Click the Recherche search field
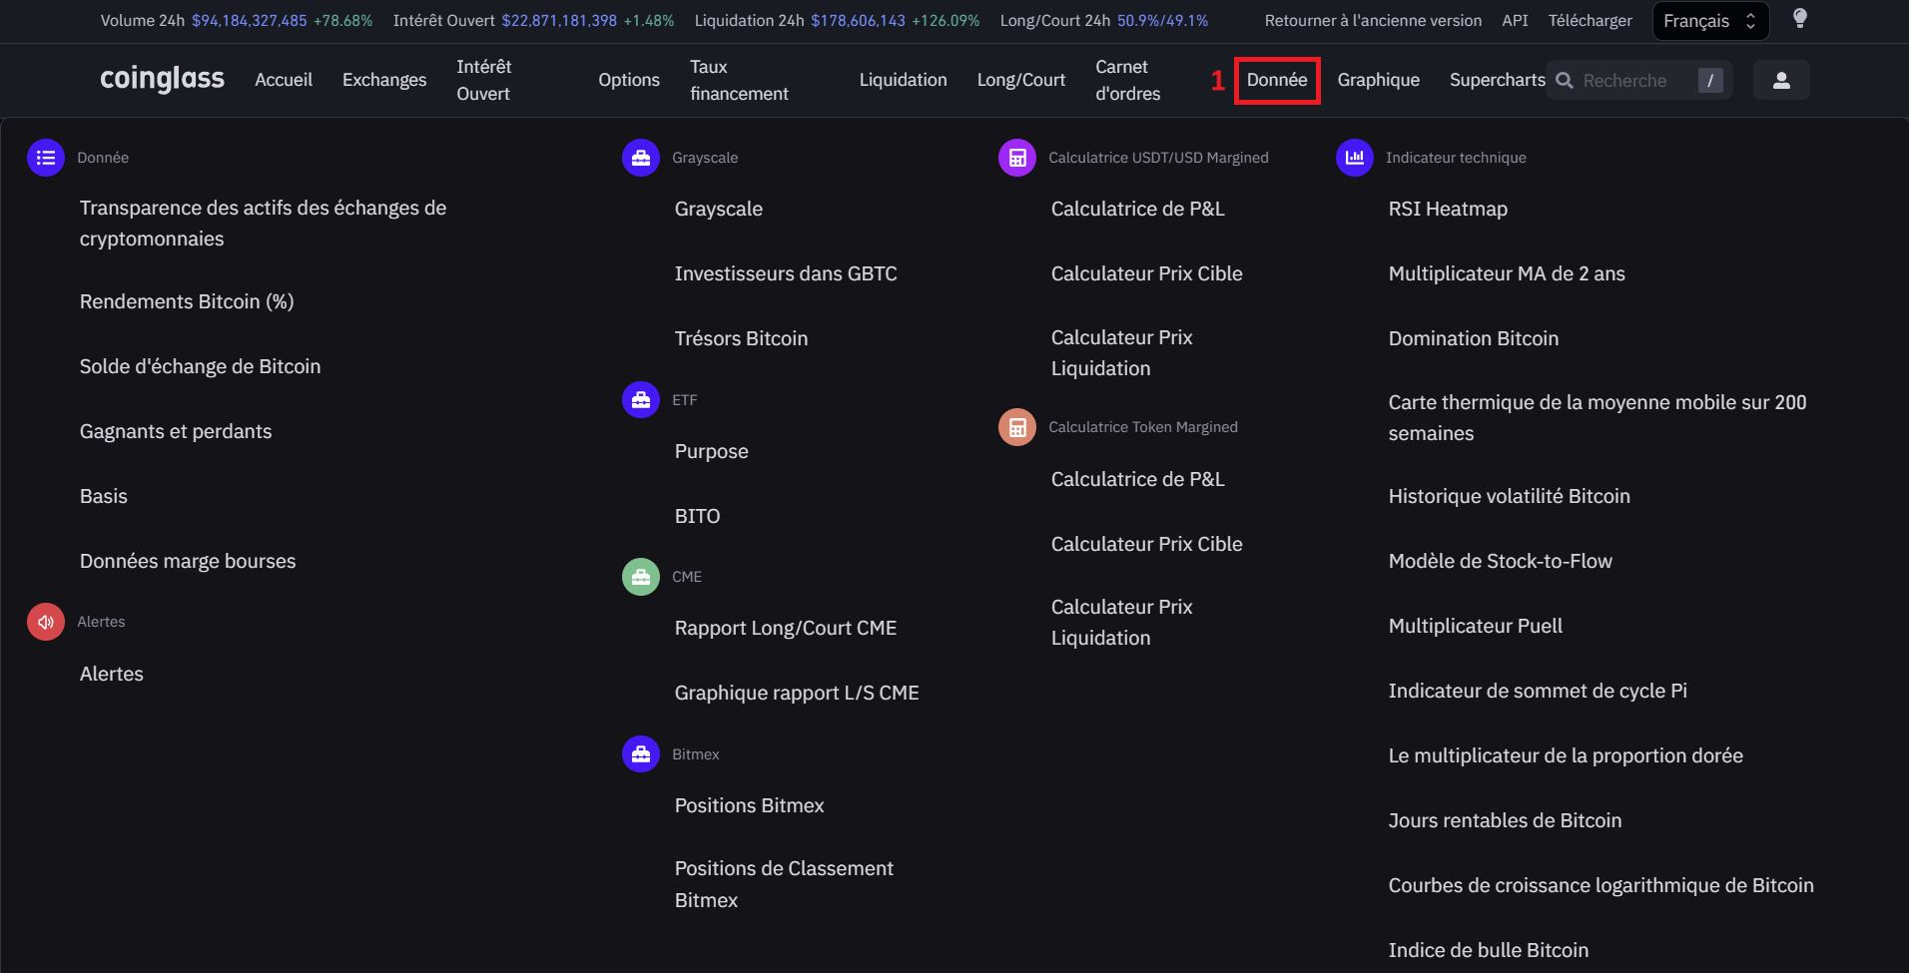This screenshot has height=973, width=1909. [1638, 80]
